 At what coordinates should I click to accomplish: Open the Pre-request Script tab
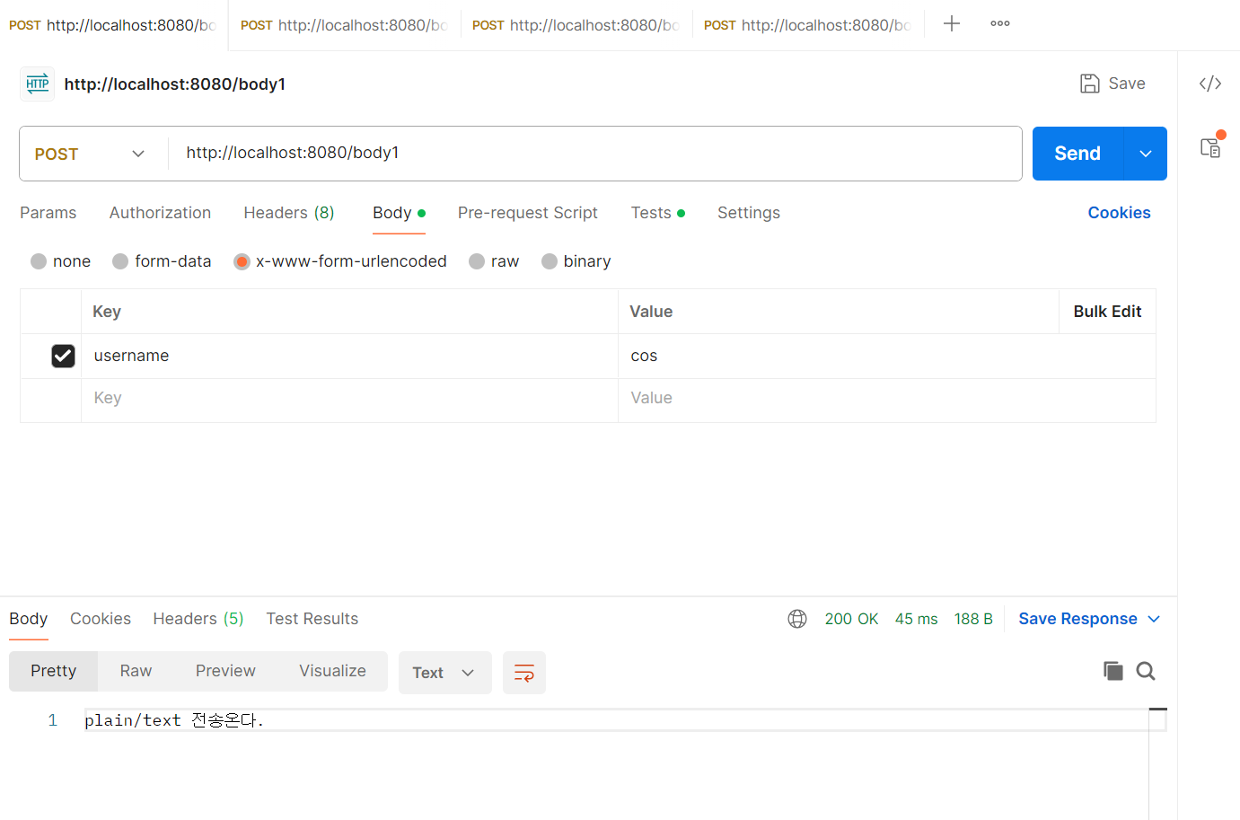528,213
